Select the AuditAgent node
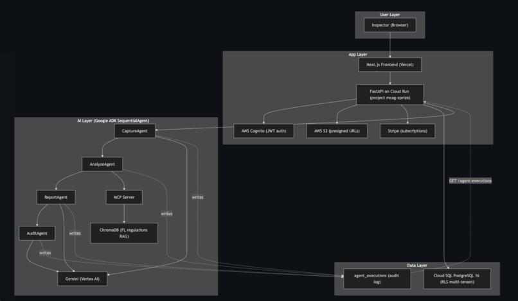This screenshot has height=301, width=518. click(x=37, y=234)
